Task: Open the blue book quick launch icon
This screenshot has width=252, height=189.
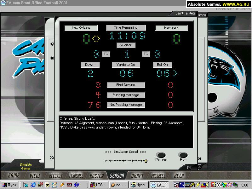Action: [x=77, y=185]
